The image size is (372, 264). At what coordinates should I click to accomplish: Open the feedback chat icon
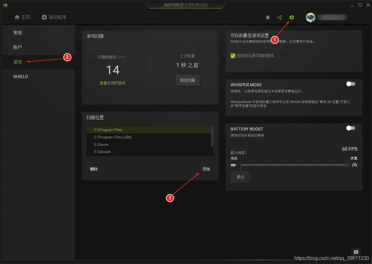(x=356, y=252)
